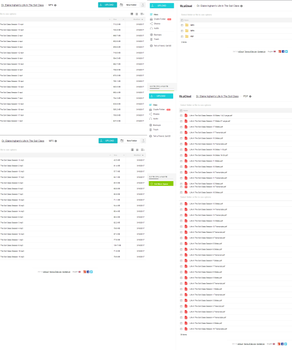Click the PDF icon of Session 17 Transcript.pdf
The height and width of the screenshot is (350, 292).
(x=185, y=133)
